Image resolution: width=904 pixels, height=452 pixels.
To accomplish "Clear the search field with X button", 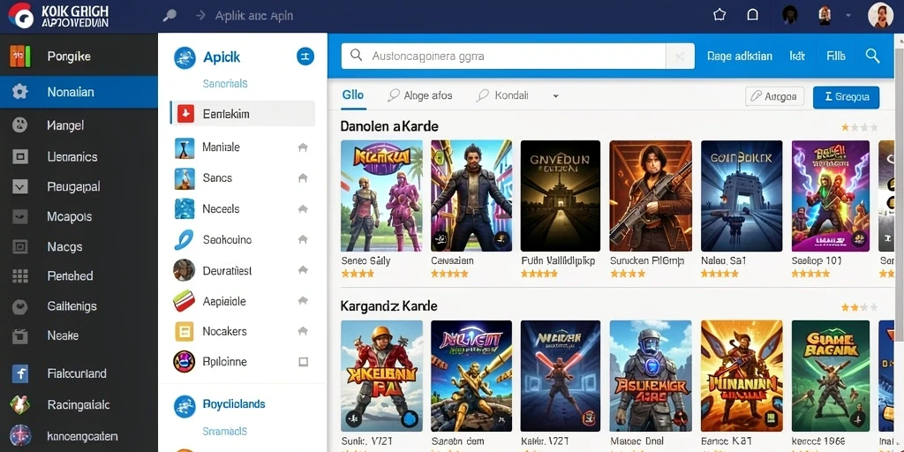I will 680,56.
